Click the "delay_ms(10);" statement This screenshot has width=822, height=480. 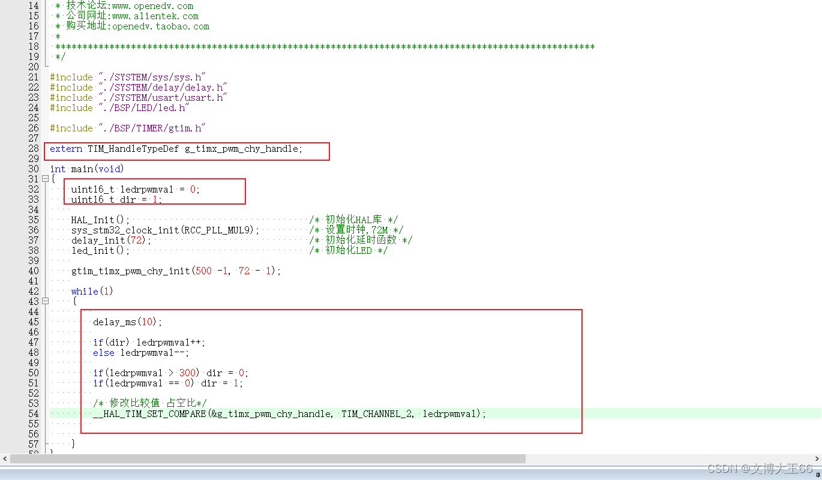tap(127, 322)
